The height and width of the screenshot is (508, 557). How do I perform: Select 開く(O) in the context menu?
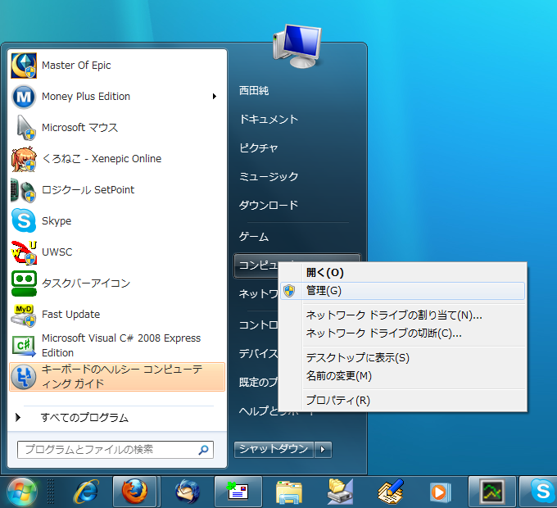[402, 273]
